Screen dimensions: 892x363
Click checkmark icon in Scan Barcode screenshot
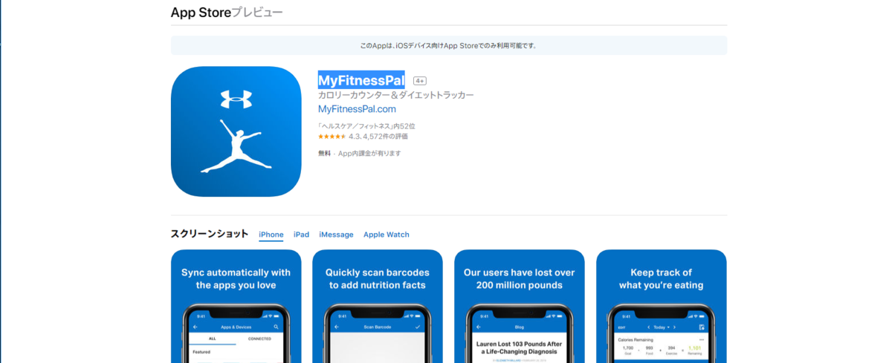coord(418,327)
